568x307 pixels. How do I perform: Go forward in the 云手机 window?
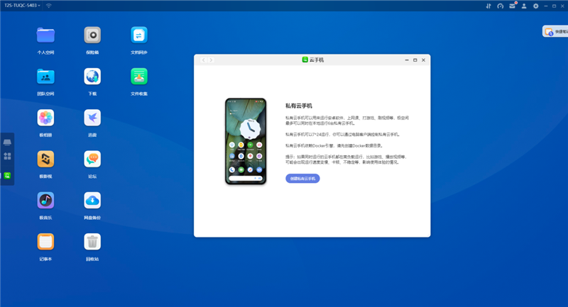click(211, 60)
